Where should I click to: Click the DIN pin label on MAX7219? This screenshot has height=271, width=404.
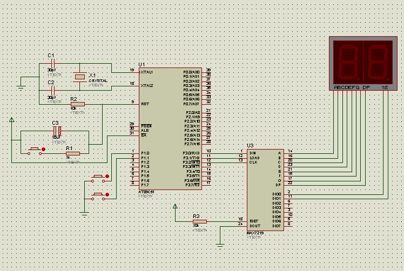click(253, 153)
